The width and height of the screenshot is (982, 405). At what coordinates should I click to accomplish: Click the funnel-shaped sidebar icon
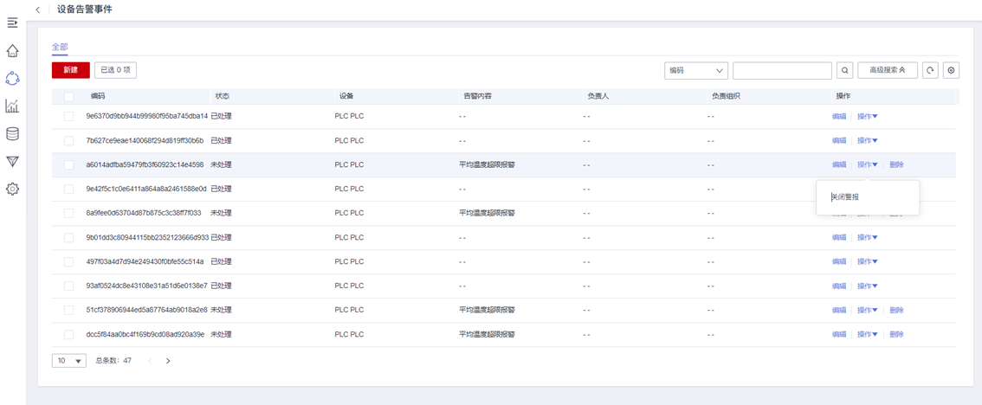pyautogui.click(x=12, y=162)
